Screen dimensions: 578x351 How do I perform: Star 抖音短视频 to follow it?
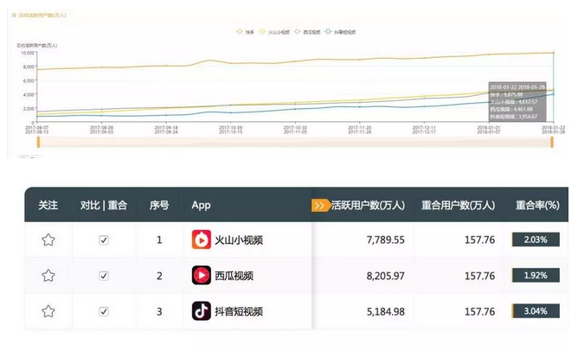coord(48,311)
